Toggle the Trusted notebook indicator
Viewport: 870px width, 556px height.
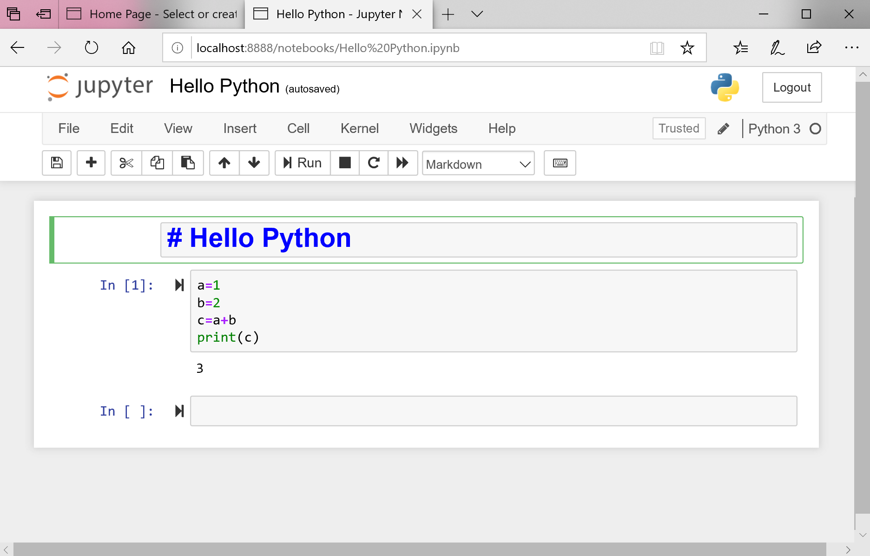pyautogui.click(x=679, y=128)
